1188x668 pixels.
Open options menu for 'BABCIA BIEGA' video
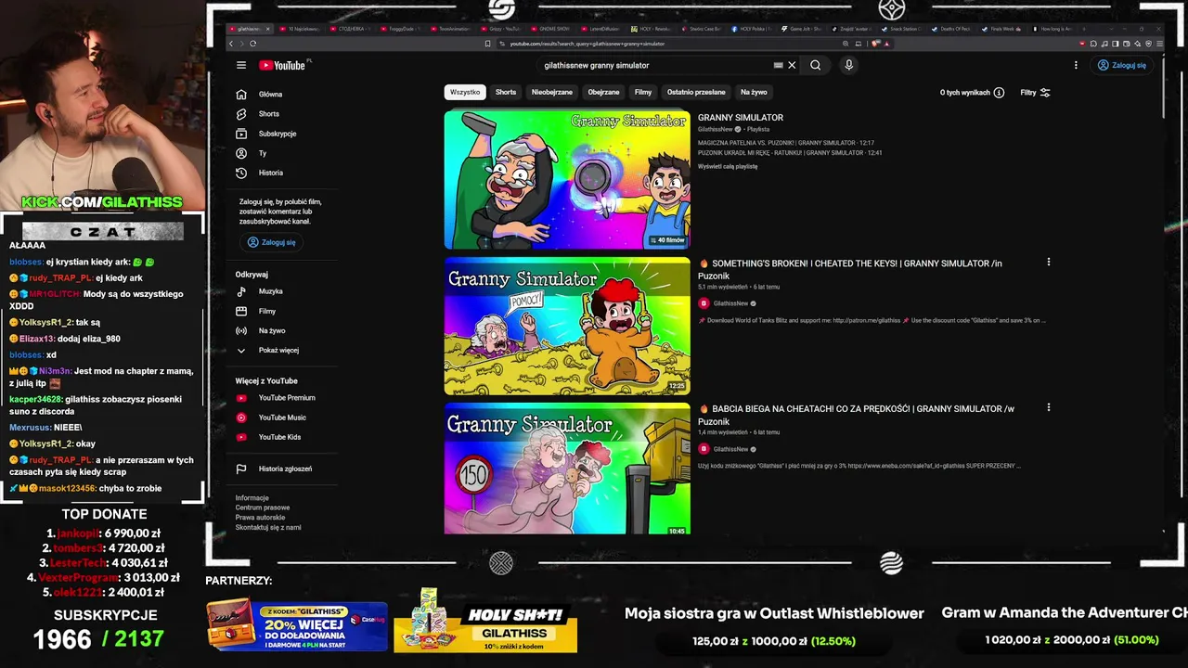1049,407
